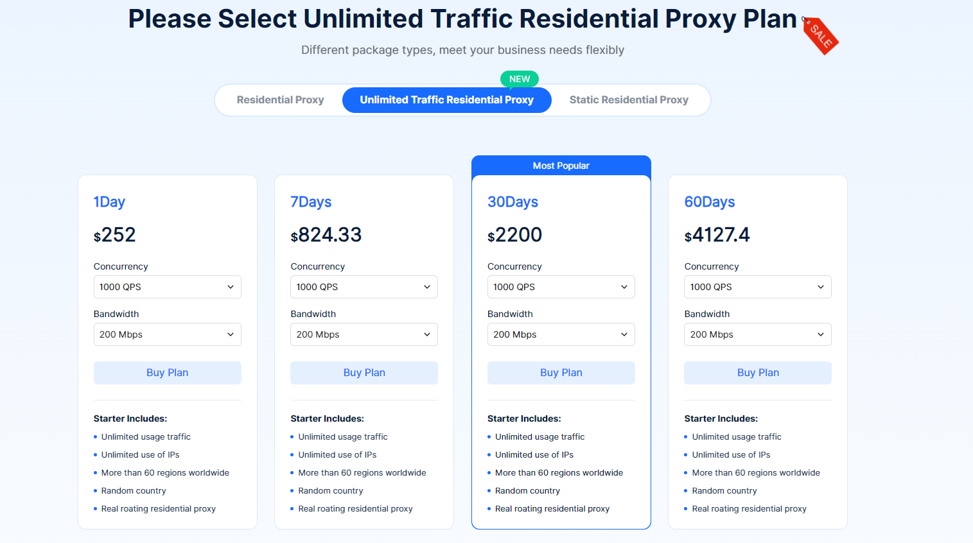
Task: Click 'More than 60 regions worldwide' in 30Days card
Action: 559,472
